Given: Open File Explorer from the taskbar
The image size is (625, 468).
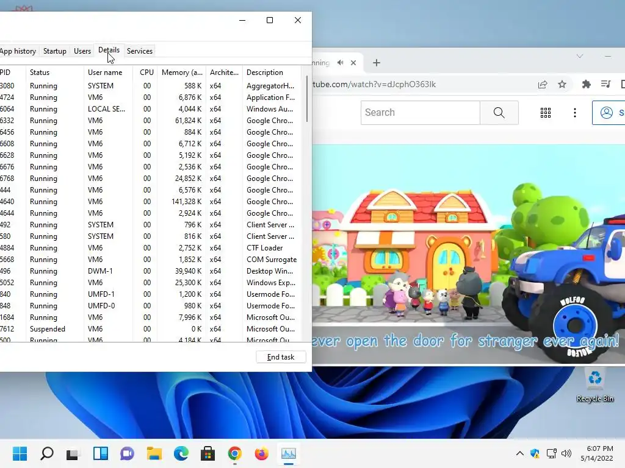Looking at the screenshot, I should (x=154, y=453).
